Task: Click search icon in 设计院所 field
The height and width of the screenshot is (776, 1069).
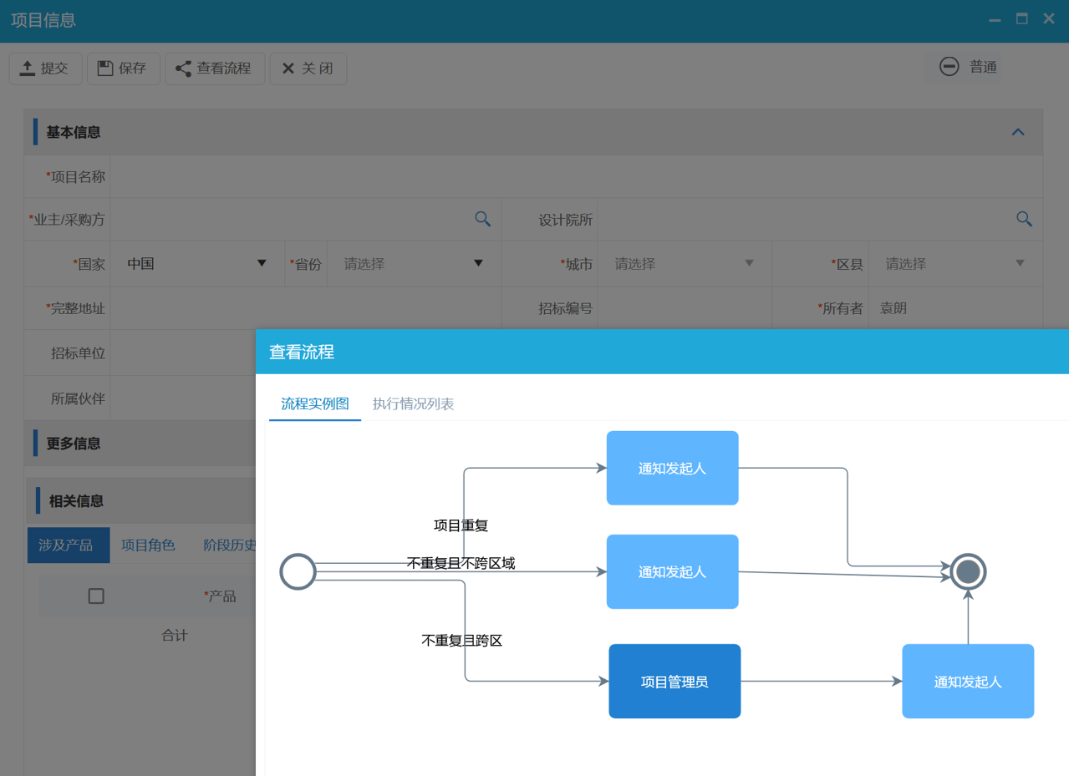Action: (x=1024, y=219)
